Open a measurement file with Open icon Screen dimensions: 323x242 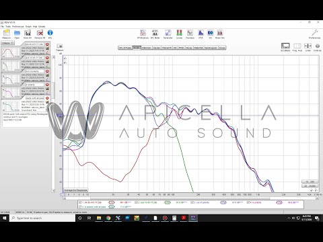tap(17, 34)
